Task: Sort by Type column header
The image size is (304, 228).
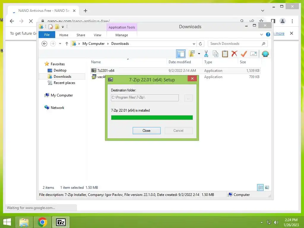Action: pos(208,62)
